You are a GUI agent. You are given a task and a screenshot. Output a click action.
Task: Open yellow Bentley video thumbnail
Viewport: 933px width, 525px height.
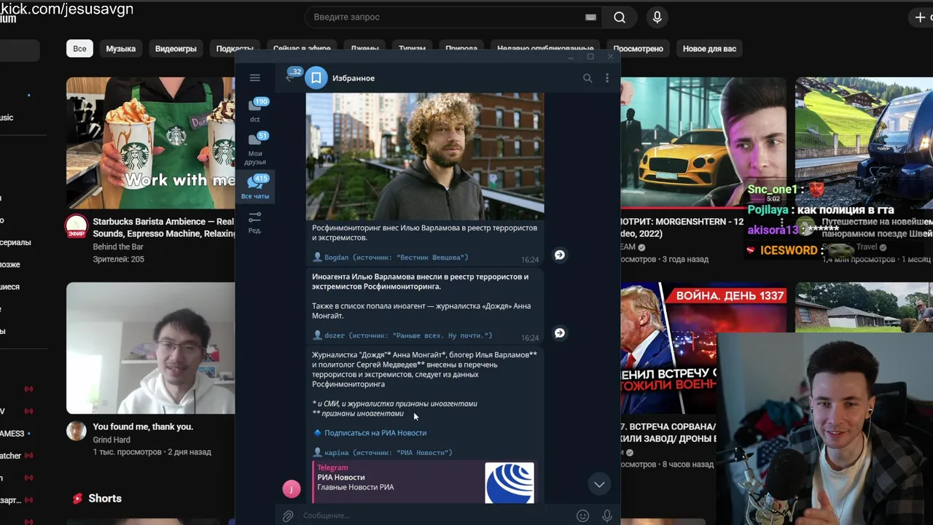[703, 143]
